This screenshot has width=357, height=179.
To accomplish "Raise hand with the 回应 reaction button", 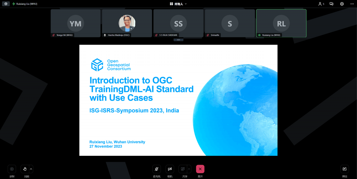I will (x=25, y=169).
